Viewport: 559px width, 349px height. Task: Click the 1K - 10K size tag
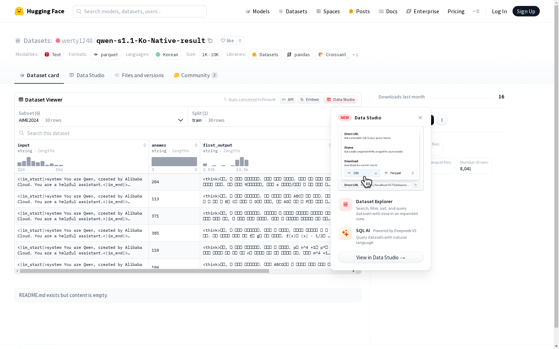pos(210,54)
